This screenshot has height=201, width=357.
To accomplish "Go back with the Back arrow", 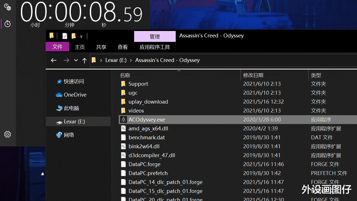I will (54, 60).
